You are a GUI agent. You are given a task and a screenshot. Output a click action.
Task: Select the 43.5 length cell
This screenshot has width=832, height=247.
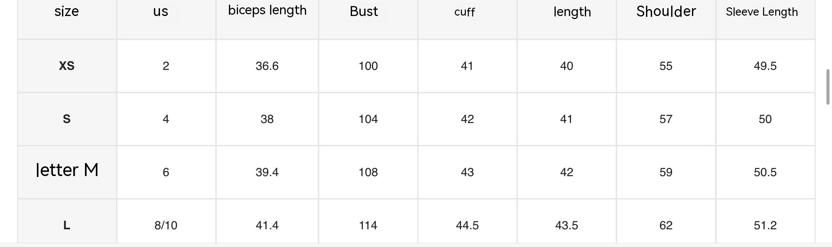coord(567,225)
